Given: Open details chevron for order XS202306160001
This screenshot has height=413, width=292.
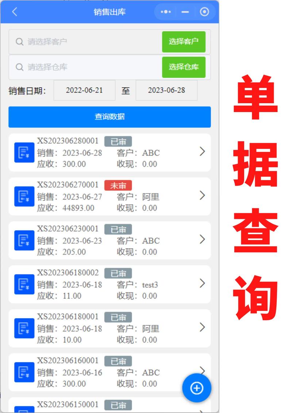Looking at the screenshot, I should pos(202,370).
